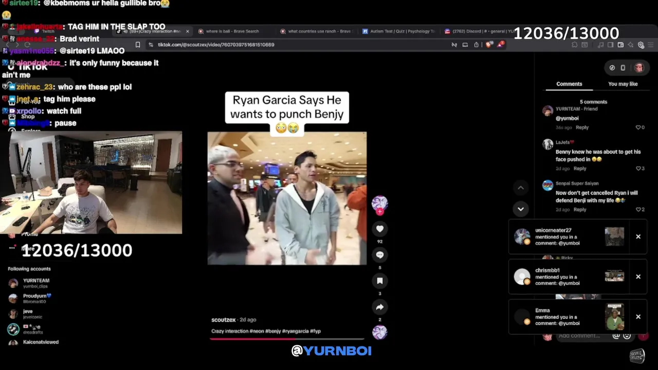Viewport: 658px width, 370px height.
Task: Reply to Senpai Super Saiyan's comment
Action: (580, 210)
